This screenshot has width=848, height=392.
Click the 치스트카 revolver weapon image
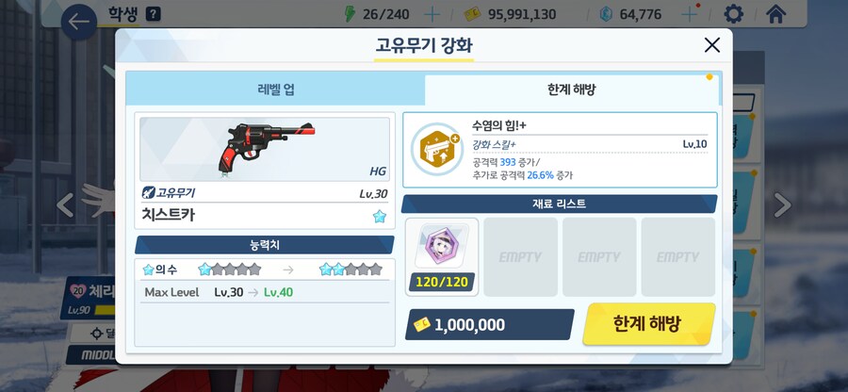(x=265, y=149)
